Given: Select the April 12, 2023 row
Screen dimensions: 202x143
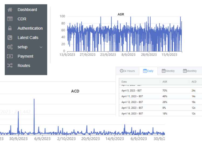Looking at the screenshot, I should tap(161, 102).
